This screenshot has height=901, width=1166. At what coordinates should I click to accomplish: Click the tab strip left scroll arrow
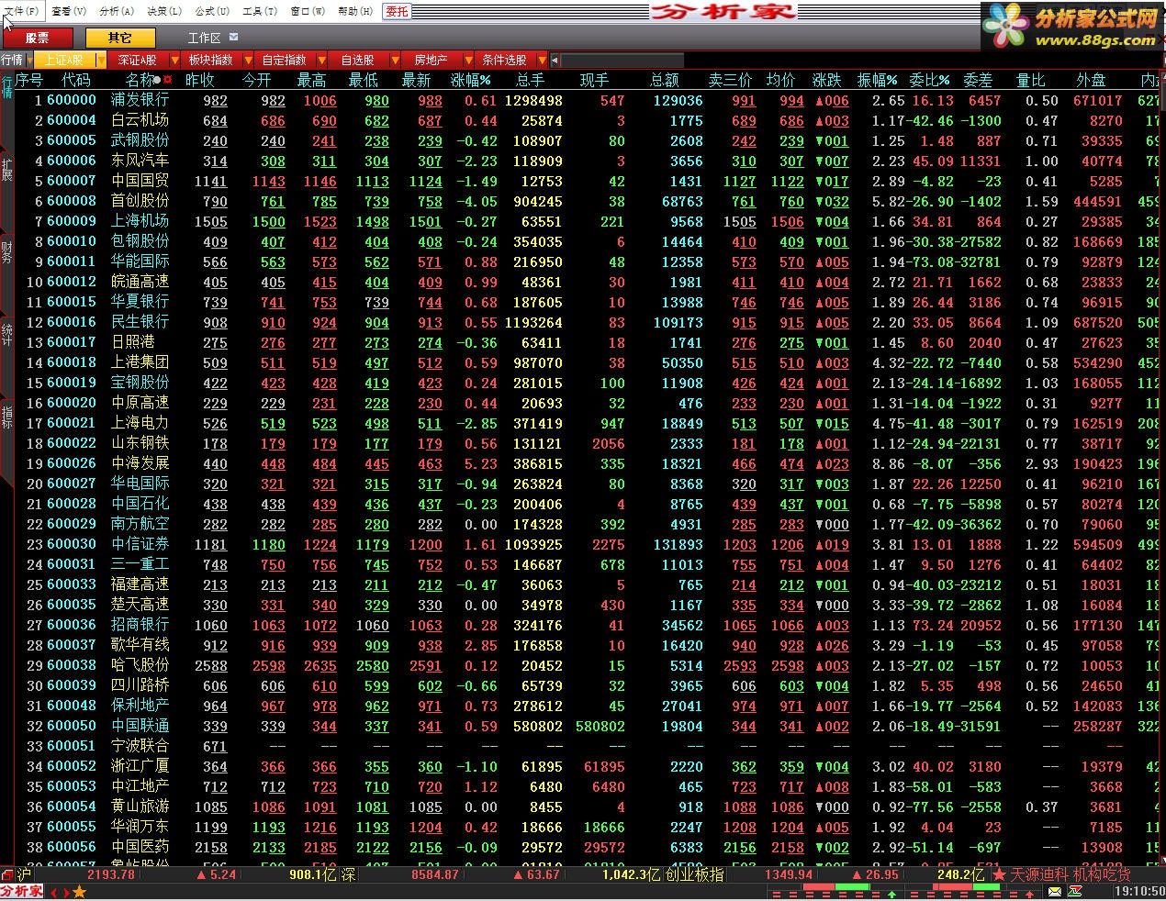[x=555, y=61]
